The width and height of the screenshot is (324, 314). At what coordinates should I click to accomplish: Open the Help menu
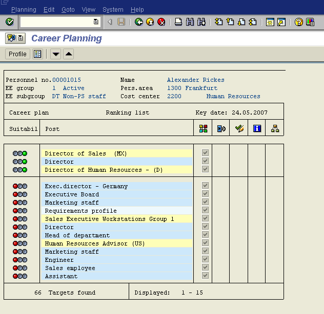click(137, 10)
